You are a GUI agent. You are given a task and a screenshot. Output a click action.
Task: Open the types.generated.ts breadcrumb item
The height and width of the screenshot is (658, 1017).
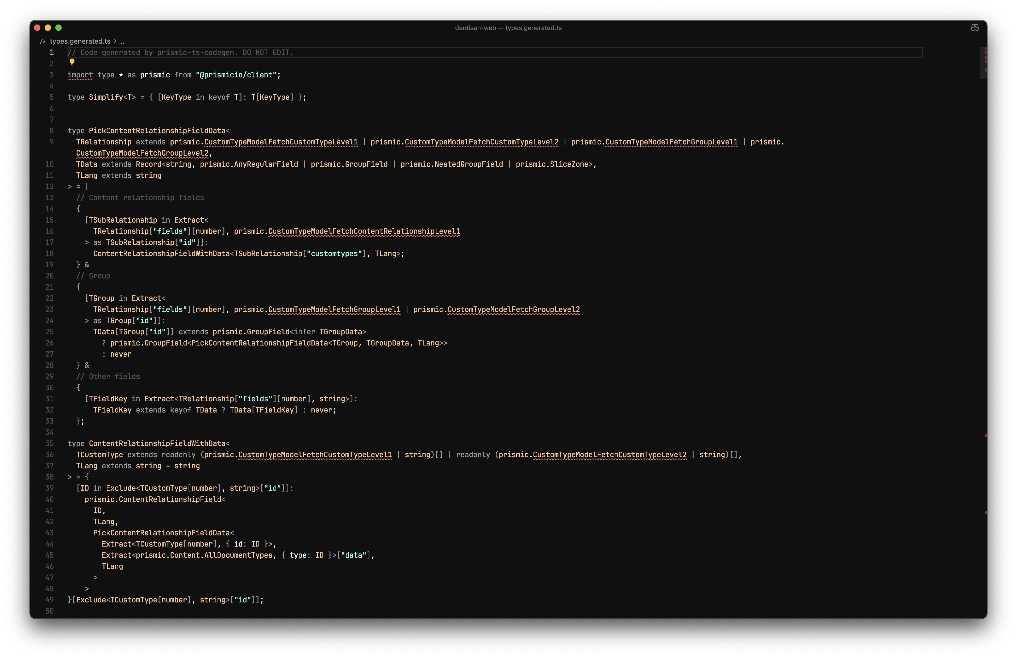[80, 41]
